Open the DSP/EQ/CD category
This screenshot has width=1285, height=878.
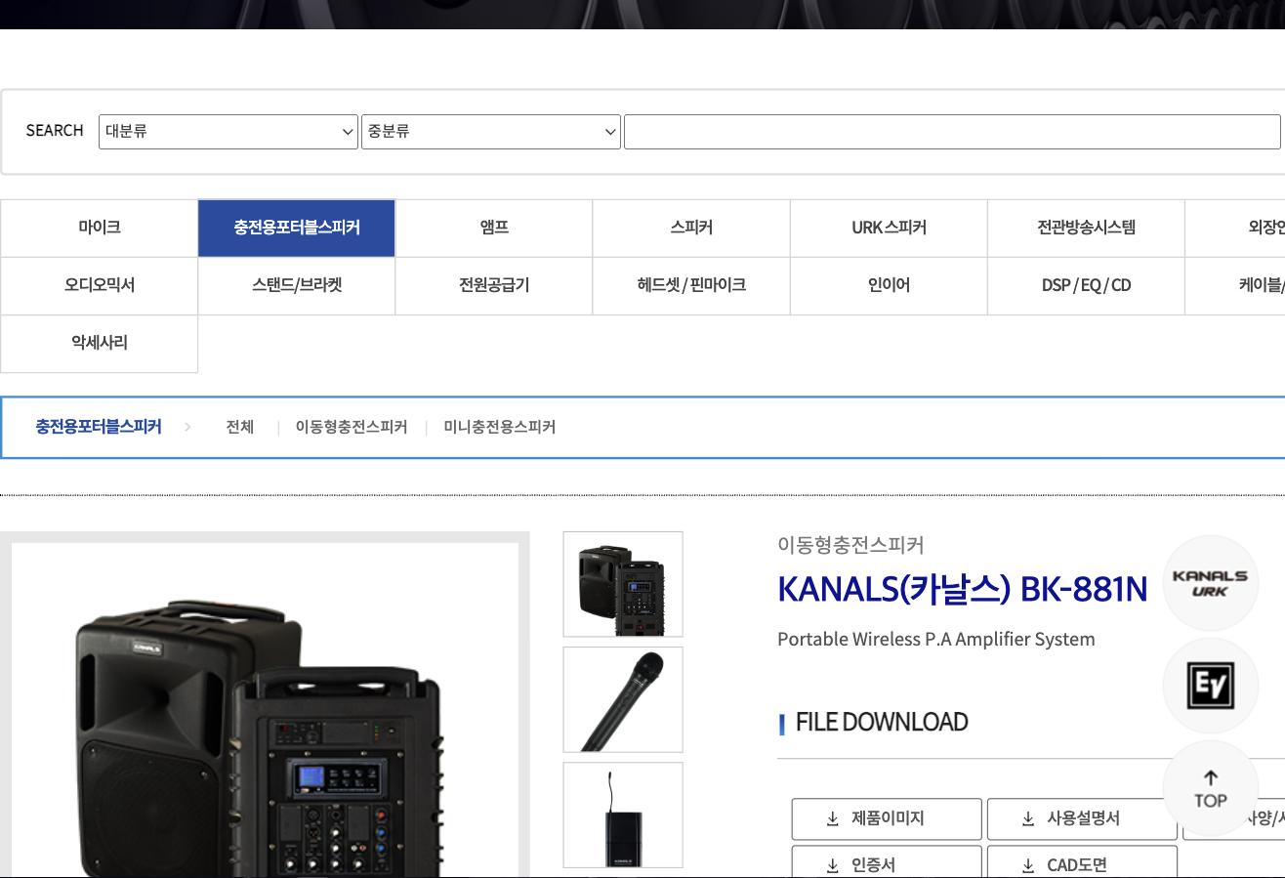click(1086, 286)
